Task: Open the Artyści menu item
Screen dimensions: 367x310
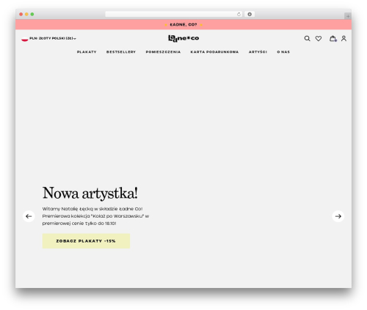Action: pos(258,52)
